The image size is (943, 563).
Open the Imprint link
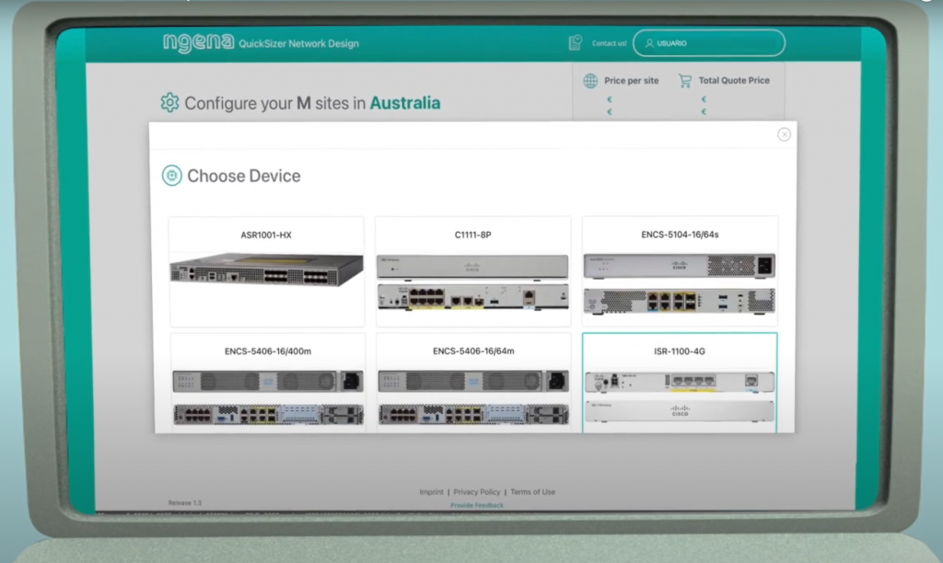point(431,491)
